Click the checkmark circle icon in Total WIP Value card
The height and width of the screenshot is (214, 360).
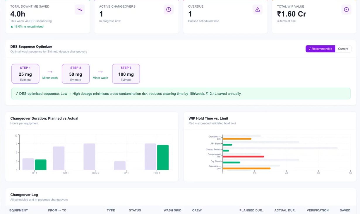point(346,10)
